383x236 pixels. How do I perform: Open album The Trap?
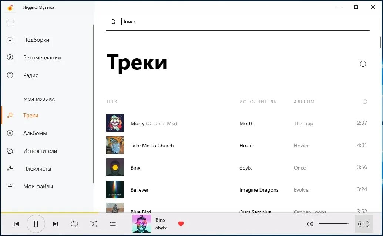click(303, 124)
